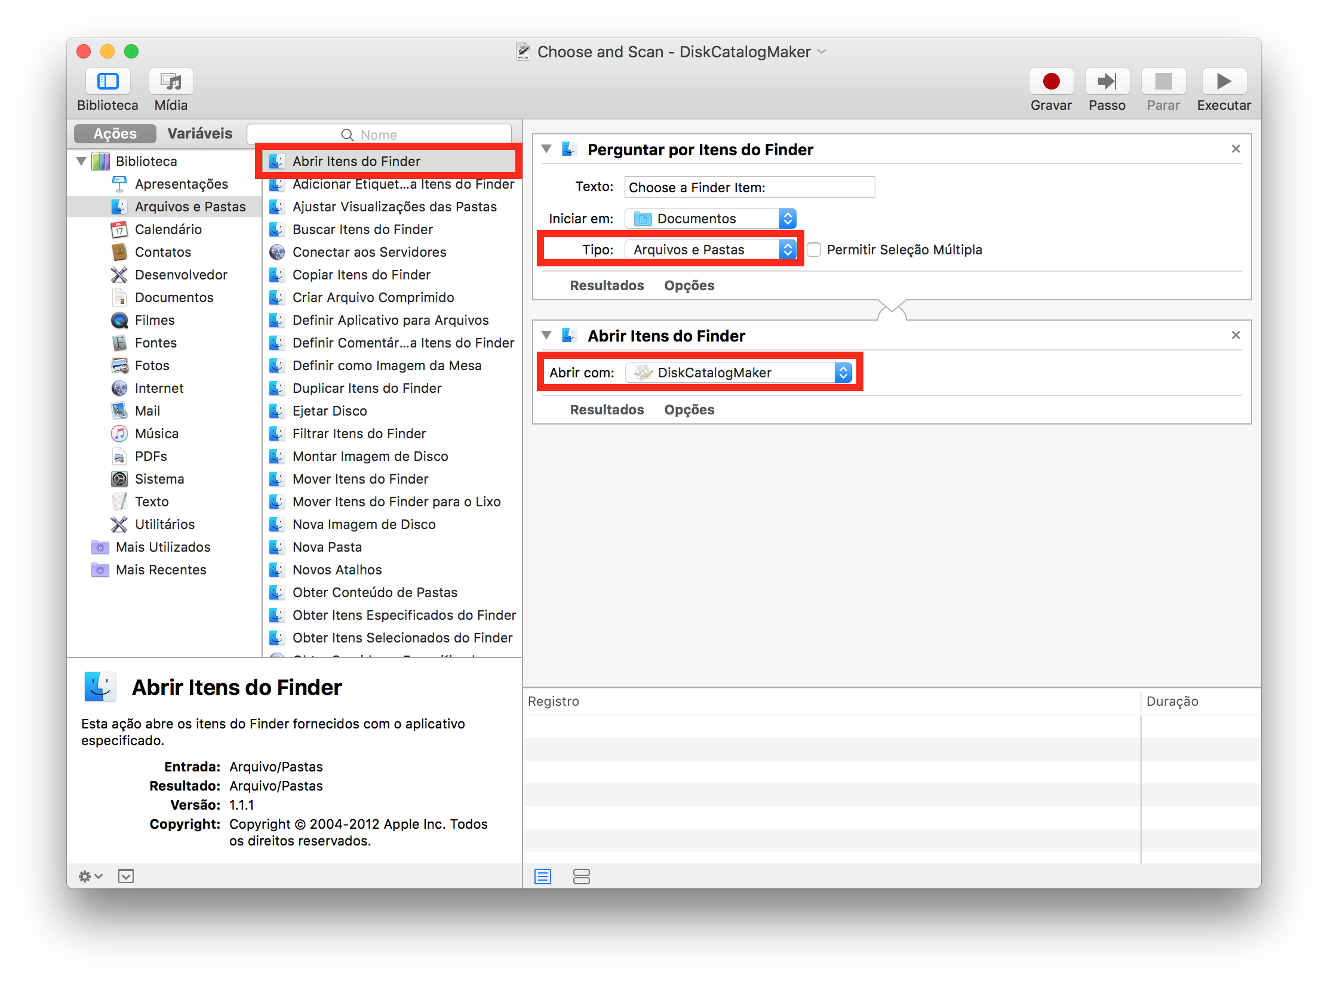
Task: Open the Mais Recentes smart folder
Action: click(x=149, y=570)
